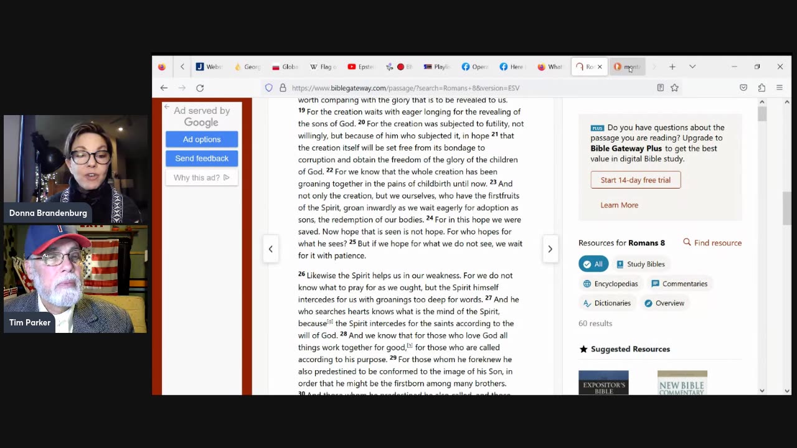
Task: Click page scrollbar up arrow
Action: 787,101
